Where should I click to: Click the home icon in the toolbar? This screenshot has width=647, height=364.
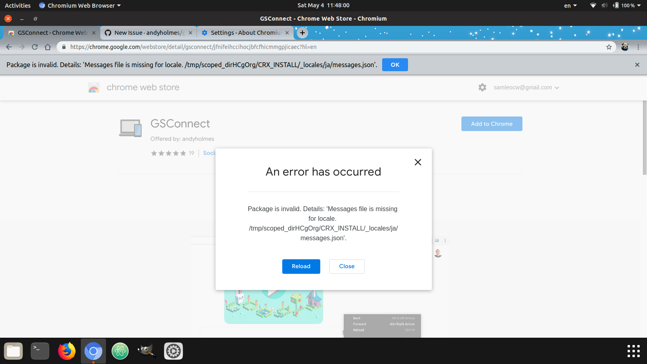pyautogui.click(x=48, y=47)
